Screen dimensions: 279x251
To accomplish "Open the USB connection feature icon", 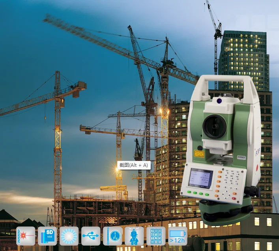I will click(x=91, y=236).
